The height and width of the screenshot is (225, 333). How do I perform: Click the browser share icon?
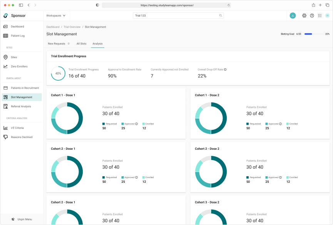pos(313,5)
